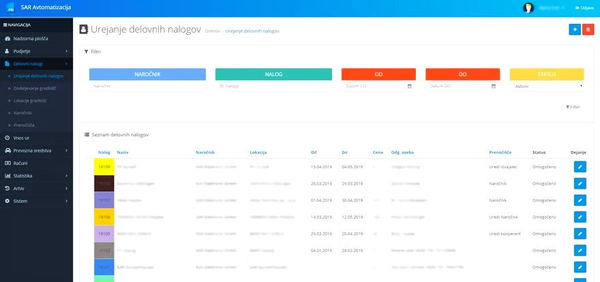This screenshot has width=600, height=282.
Task: Edit work order 19108 with pencil button
Action: pos(580,183)
